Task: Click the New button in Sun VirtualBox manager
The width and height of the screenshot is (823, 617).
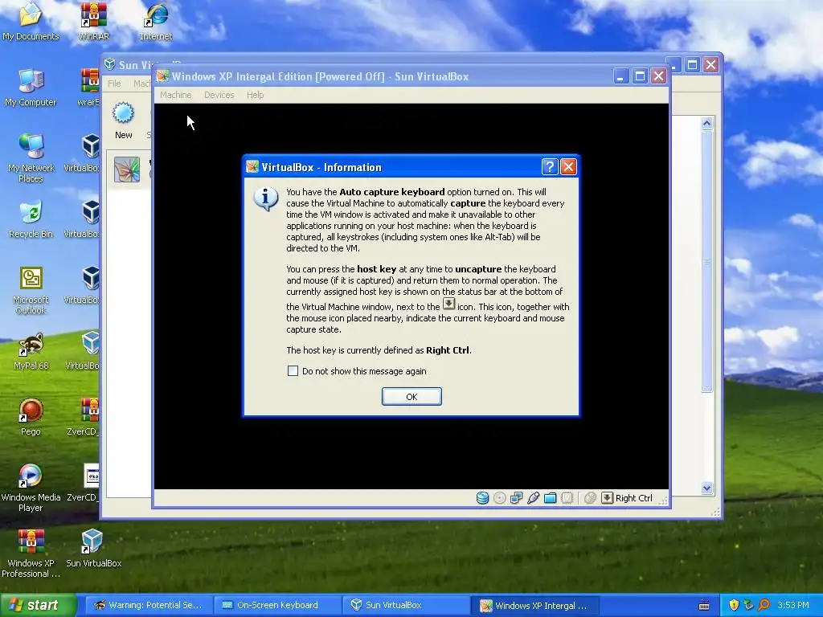Action: [x=123, y=121]
